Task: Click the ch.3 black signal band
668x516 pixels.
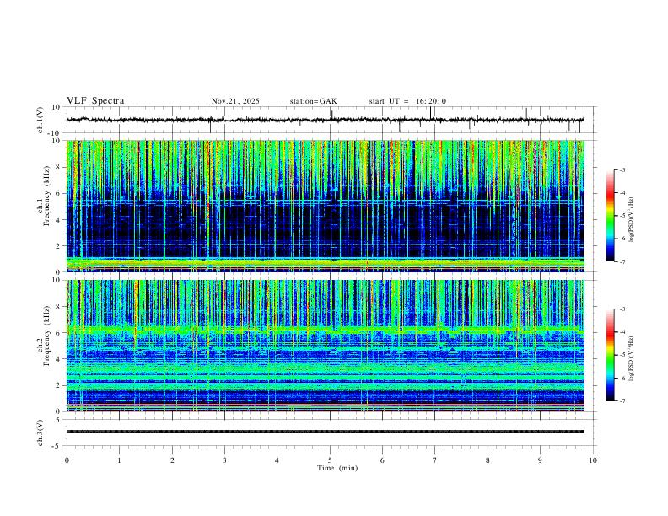Action: coord(325,432)
